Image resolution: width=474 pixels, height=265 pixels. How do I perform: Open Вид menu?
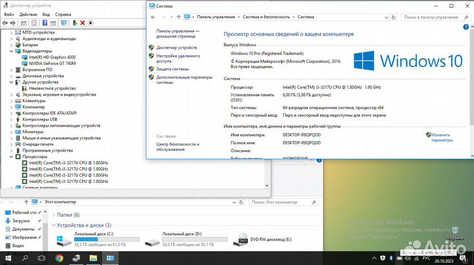46,14
